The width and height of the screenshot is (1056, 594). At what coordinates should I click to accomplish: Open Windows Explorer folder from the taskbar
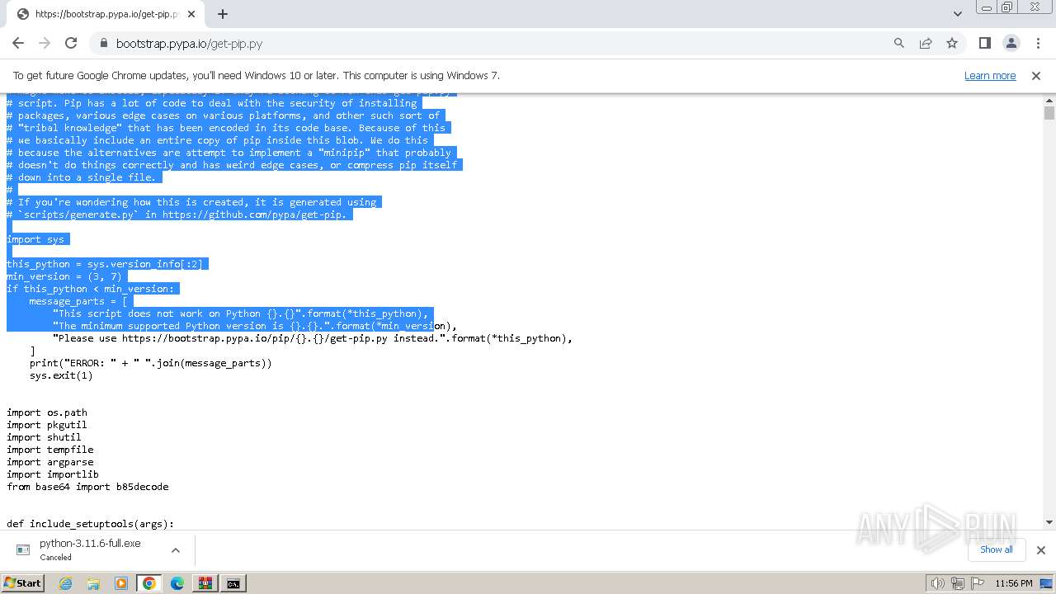coord(93,583)
